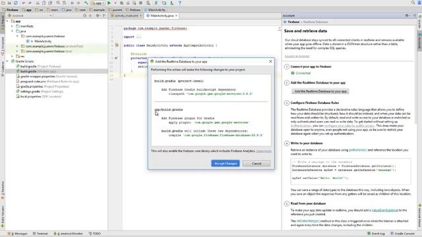Image resolution: width=422 pixels, height=237 pixels.
Task: Close the MainActivity.java tab
Action: tap(176, 16)
